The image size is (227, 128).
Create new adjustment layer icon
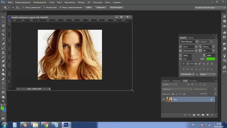(199, 115)
